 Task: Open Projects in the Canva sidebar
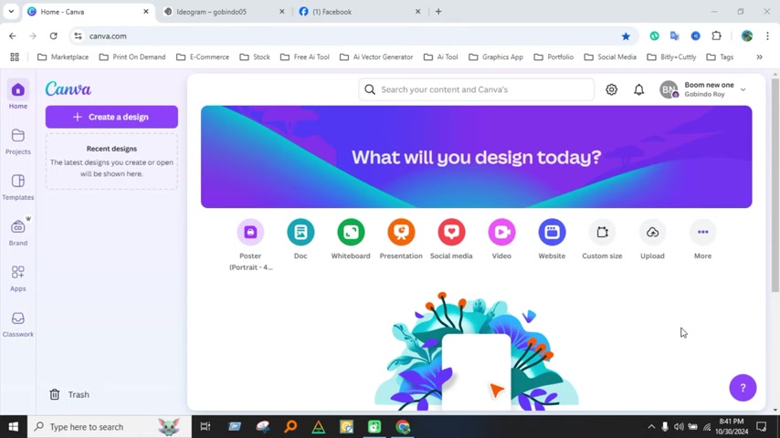18,141
